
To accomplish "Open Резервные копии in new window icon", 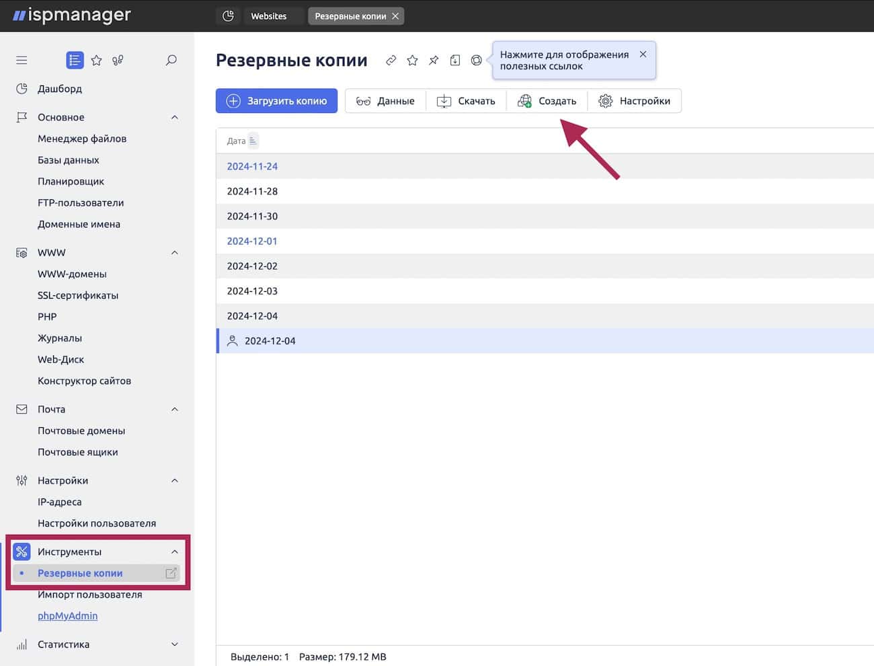I will click(x=171, y=573).
